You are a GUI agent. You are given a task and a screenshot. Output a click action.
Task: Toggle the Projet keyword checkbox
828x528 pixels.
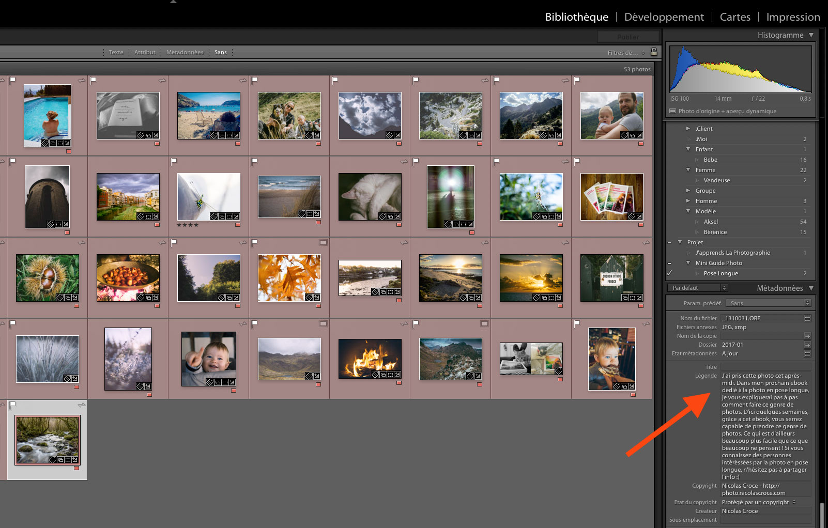pos(670,242)
